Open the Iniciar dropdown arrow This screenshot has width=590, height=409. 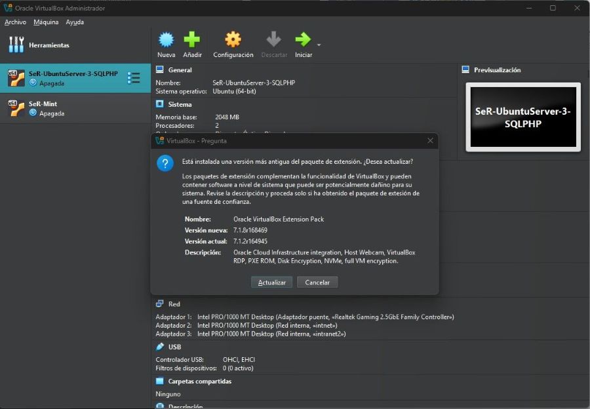coord(319,45)
